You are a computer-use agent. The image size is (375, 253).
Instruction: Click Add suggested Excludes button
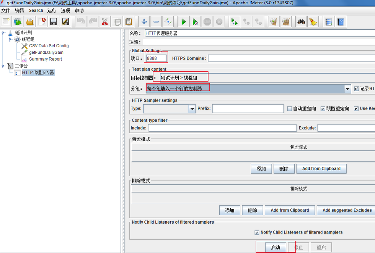pos(347,210)
